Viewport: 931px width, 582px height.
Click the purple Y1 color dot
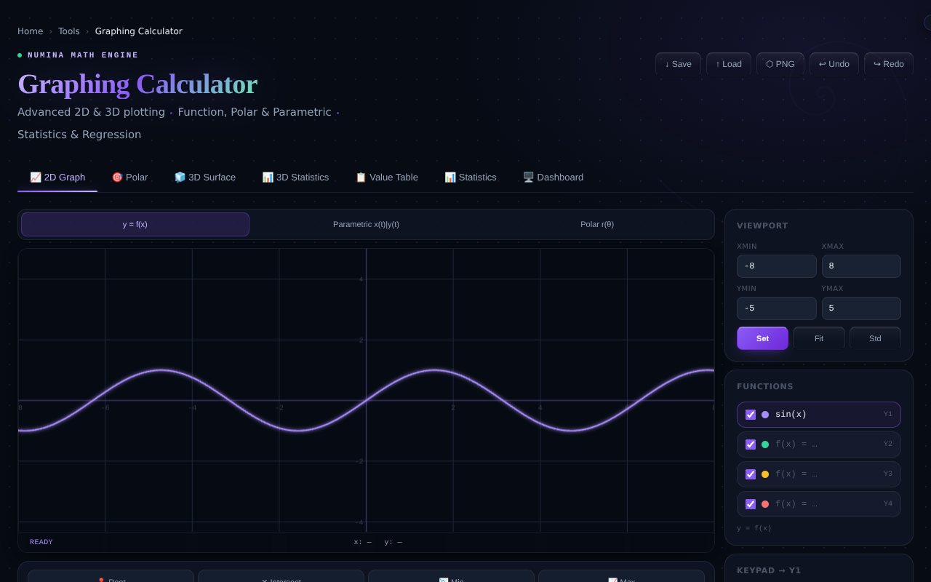pos(765,415)
